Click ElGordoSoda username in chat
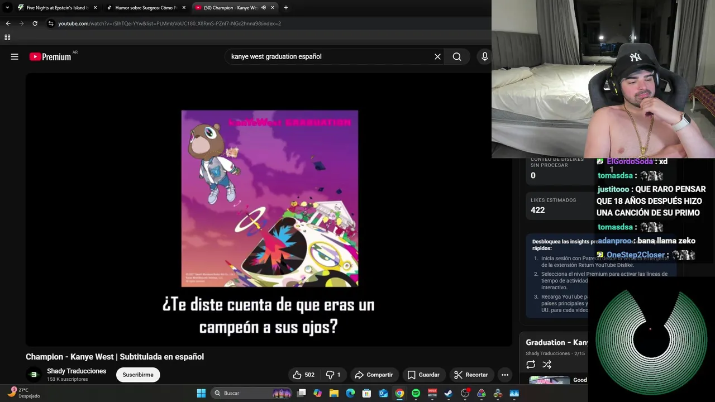Screen dimensions: 715x402 [x=630, y=161]
